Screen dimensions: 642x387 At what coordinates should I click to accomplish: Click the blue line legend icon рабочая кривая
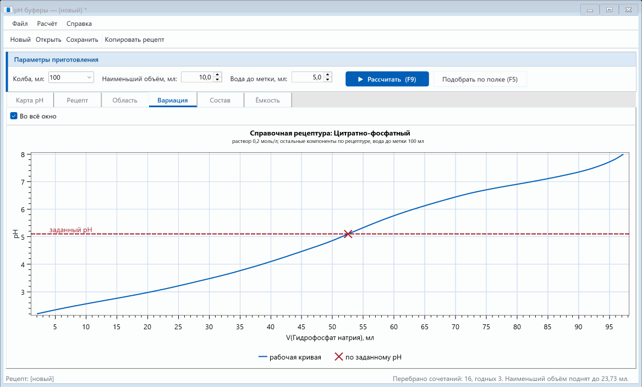[x=263, y=357]
